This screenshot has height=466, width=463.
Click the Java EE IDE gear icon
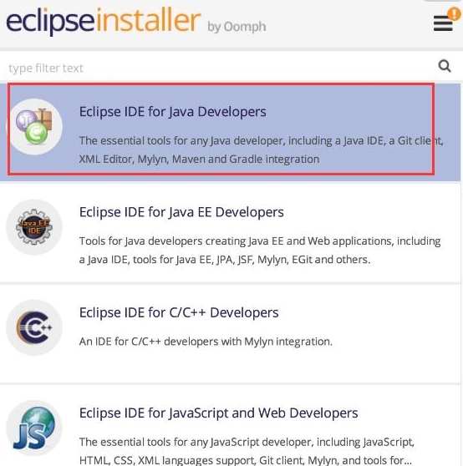point(34,227)
